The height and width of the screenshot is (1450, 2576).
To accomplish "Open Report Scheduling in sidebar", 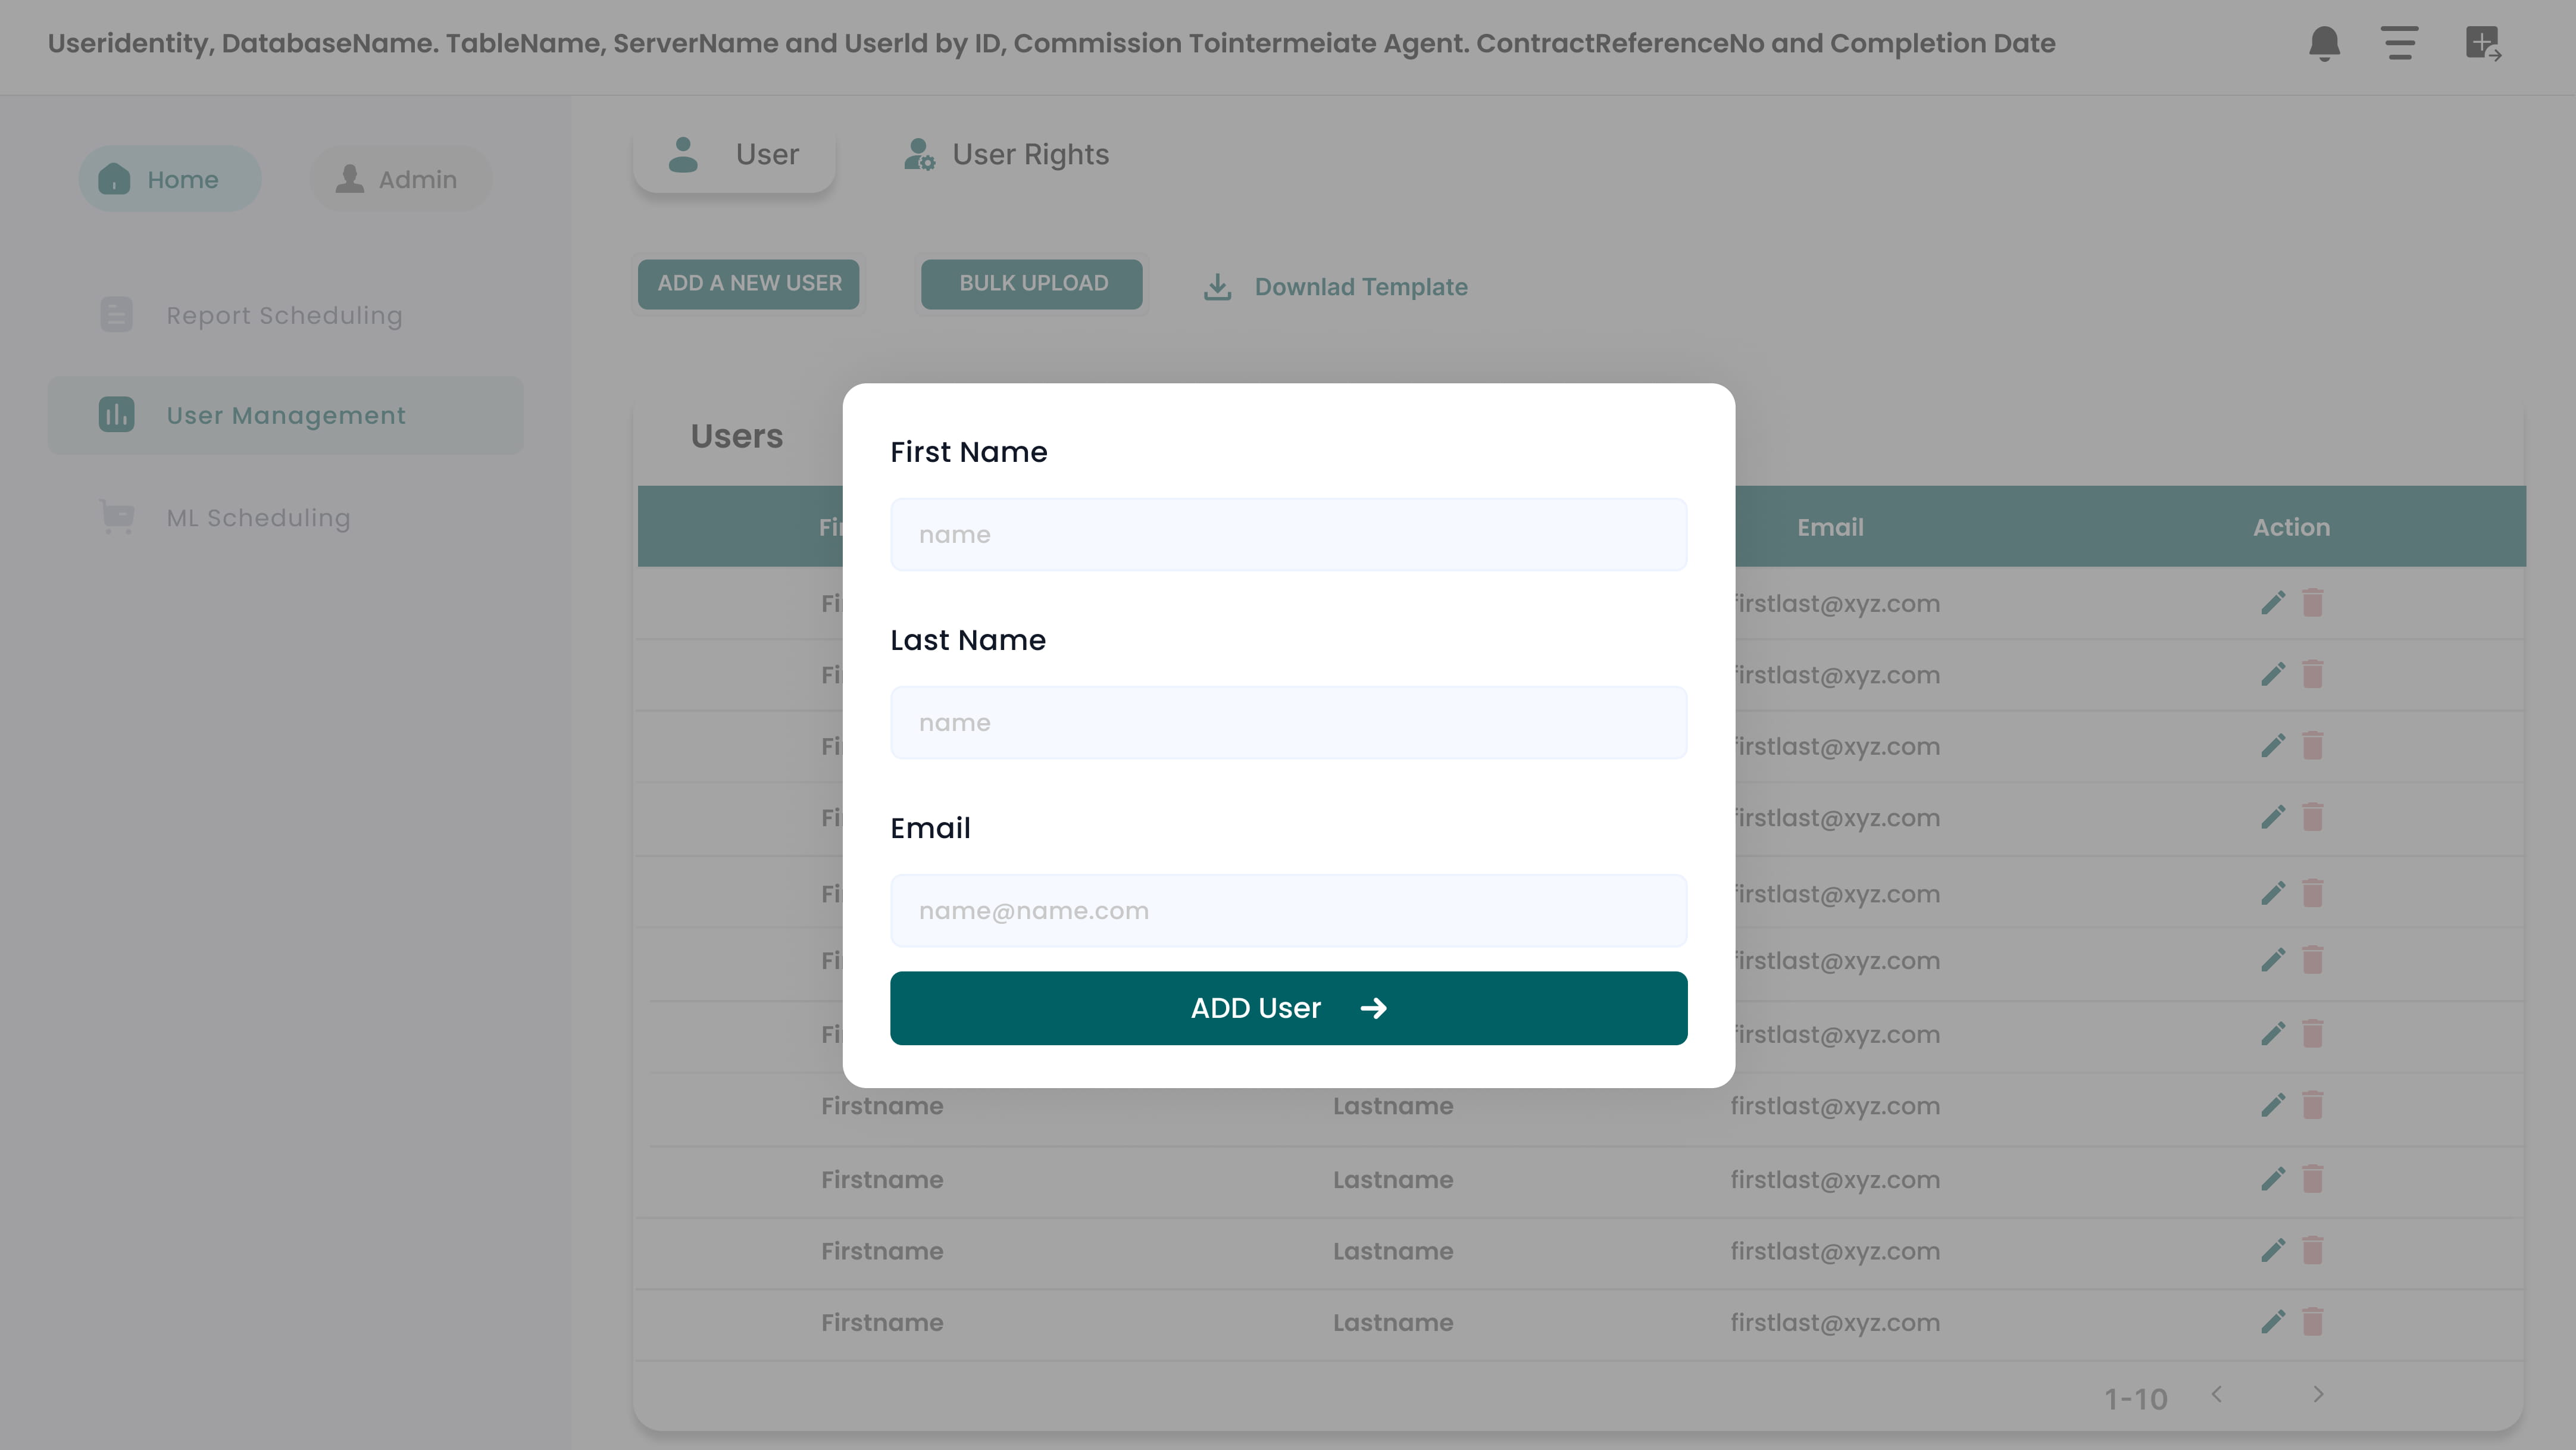I will pyautogui.click(x=284, y=315).
